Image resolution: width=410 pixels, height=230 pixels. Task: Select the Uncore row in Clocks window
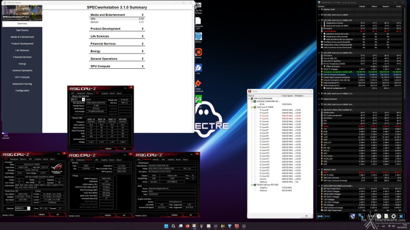[280, 179]
